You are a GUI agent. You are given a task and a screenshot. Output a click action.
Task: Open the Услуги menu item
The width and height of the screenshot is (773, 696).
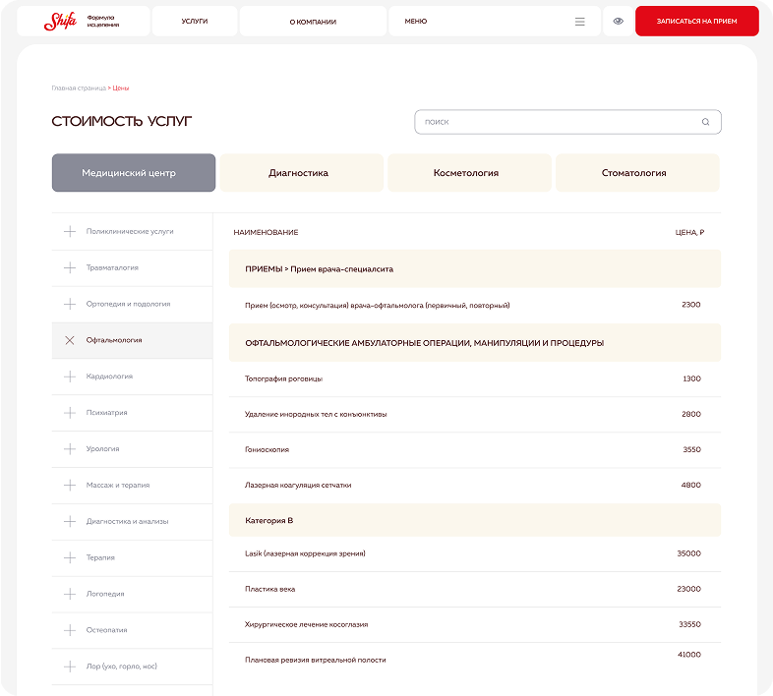[195, 22]
